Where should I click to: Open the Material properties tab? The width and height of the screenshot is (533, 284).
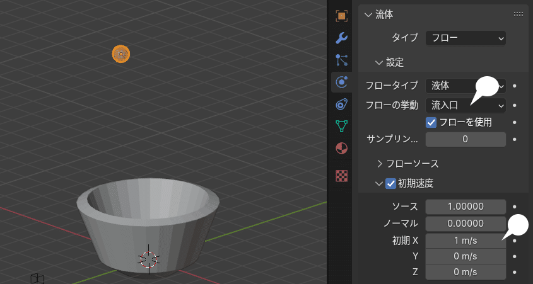[x=341, y=148]
